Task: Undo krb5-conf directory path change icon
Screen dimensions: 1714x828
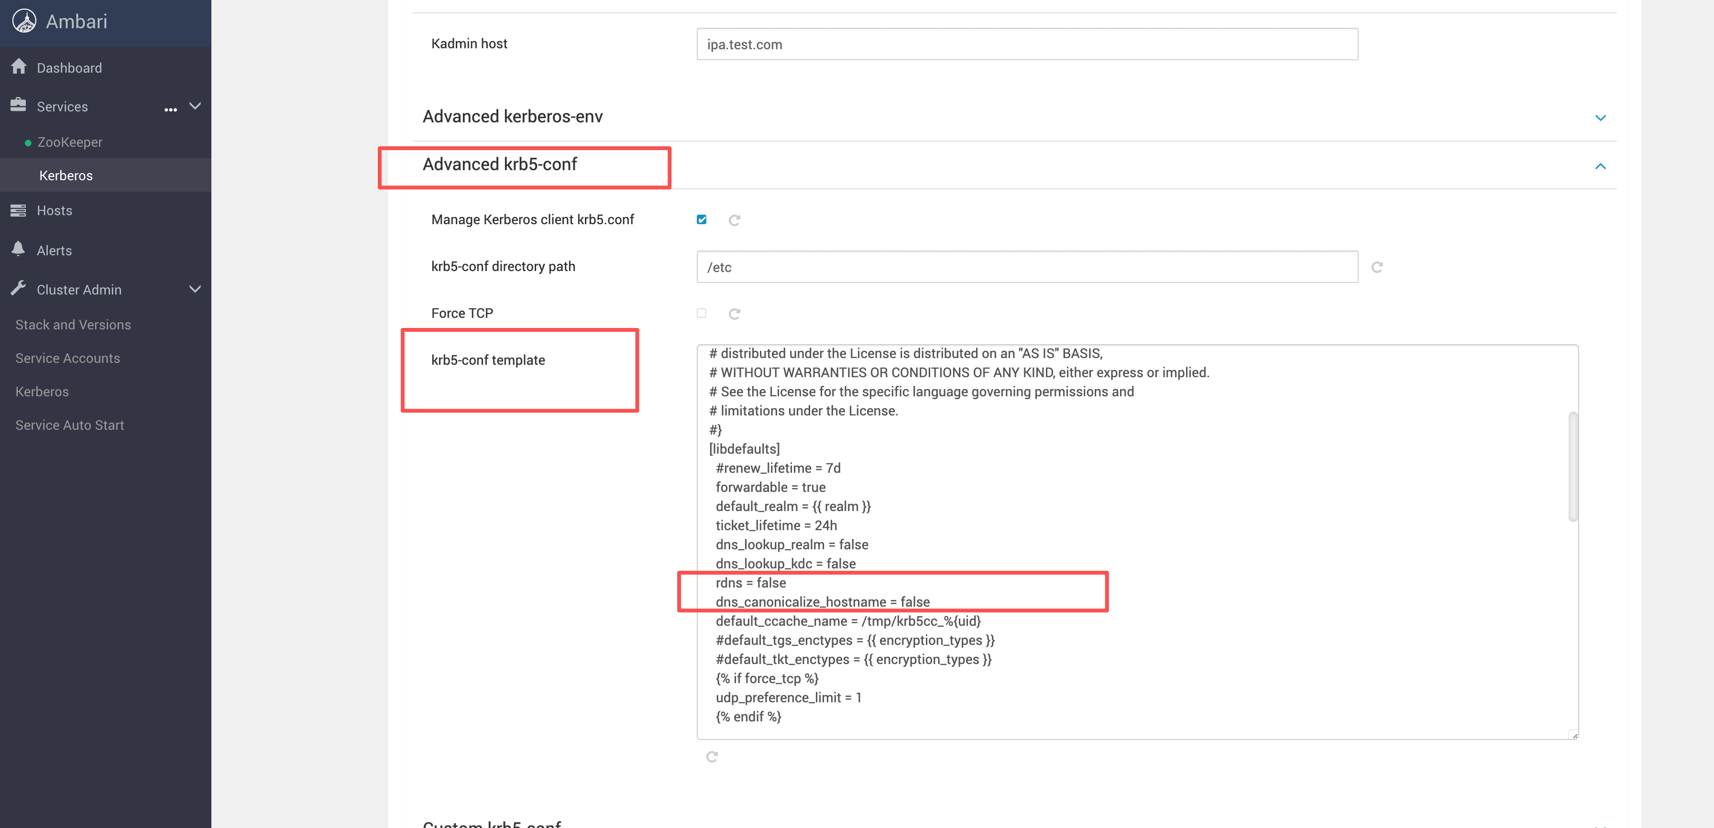Action: point(1377,267)
